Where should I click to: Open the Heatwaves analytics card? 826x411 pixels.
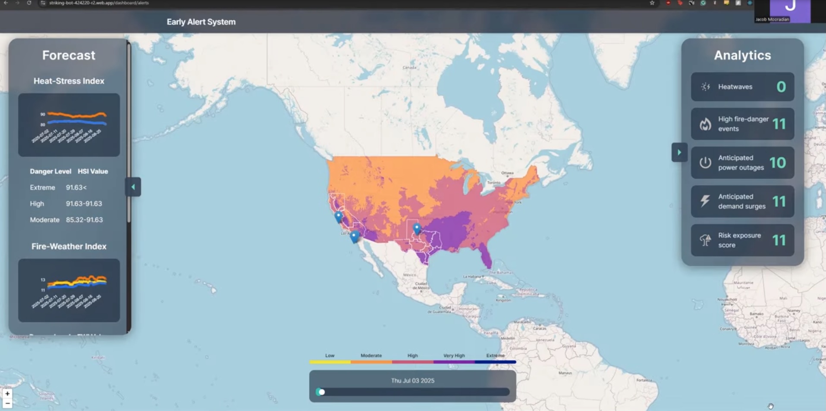click(742, 87)
